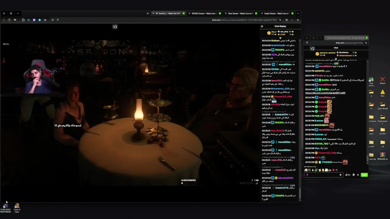Click username leena303 in chat replay
The image size is (390, 219).
pyautogui.click(x=277, y=81)
